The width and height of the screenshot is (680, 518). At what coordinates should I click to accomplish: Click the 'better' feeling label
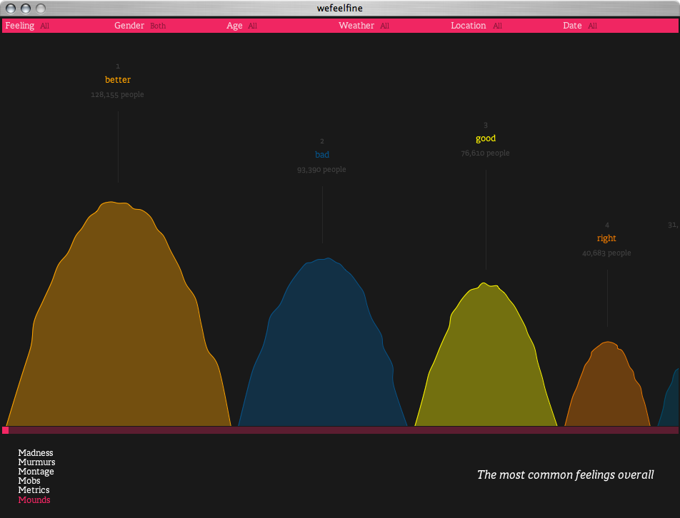coord(118,80)
